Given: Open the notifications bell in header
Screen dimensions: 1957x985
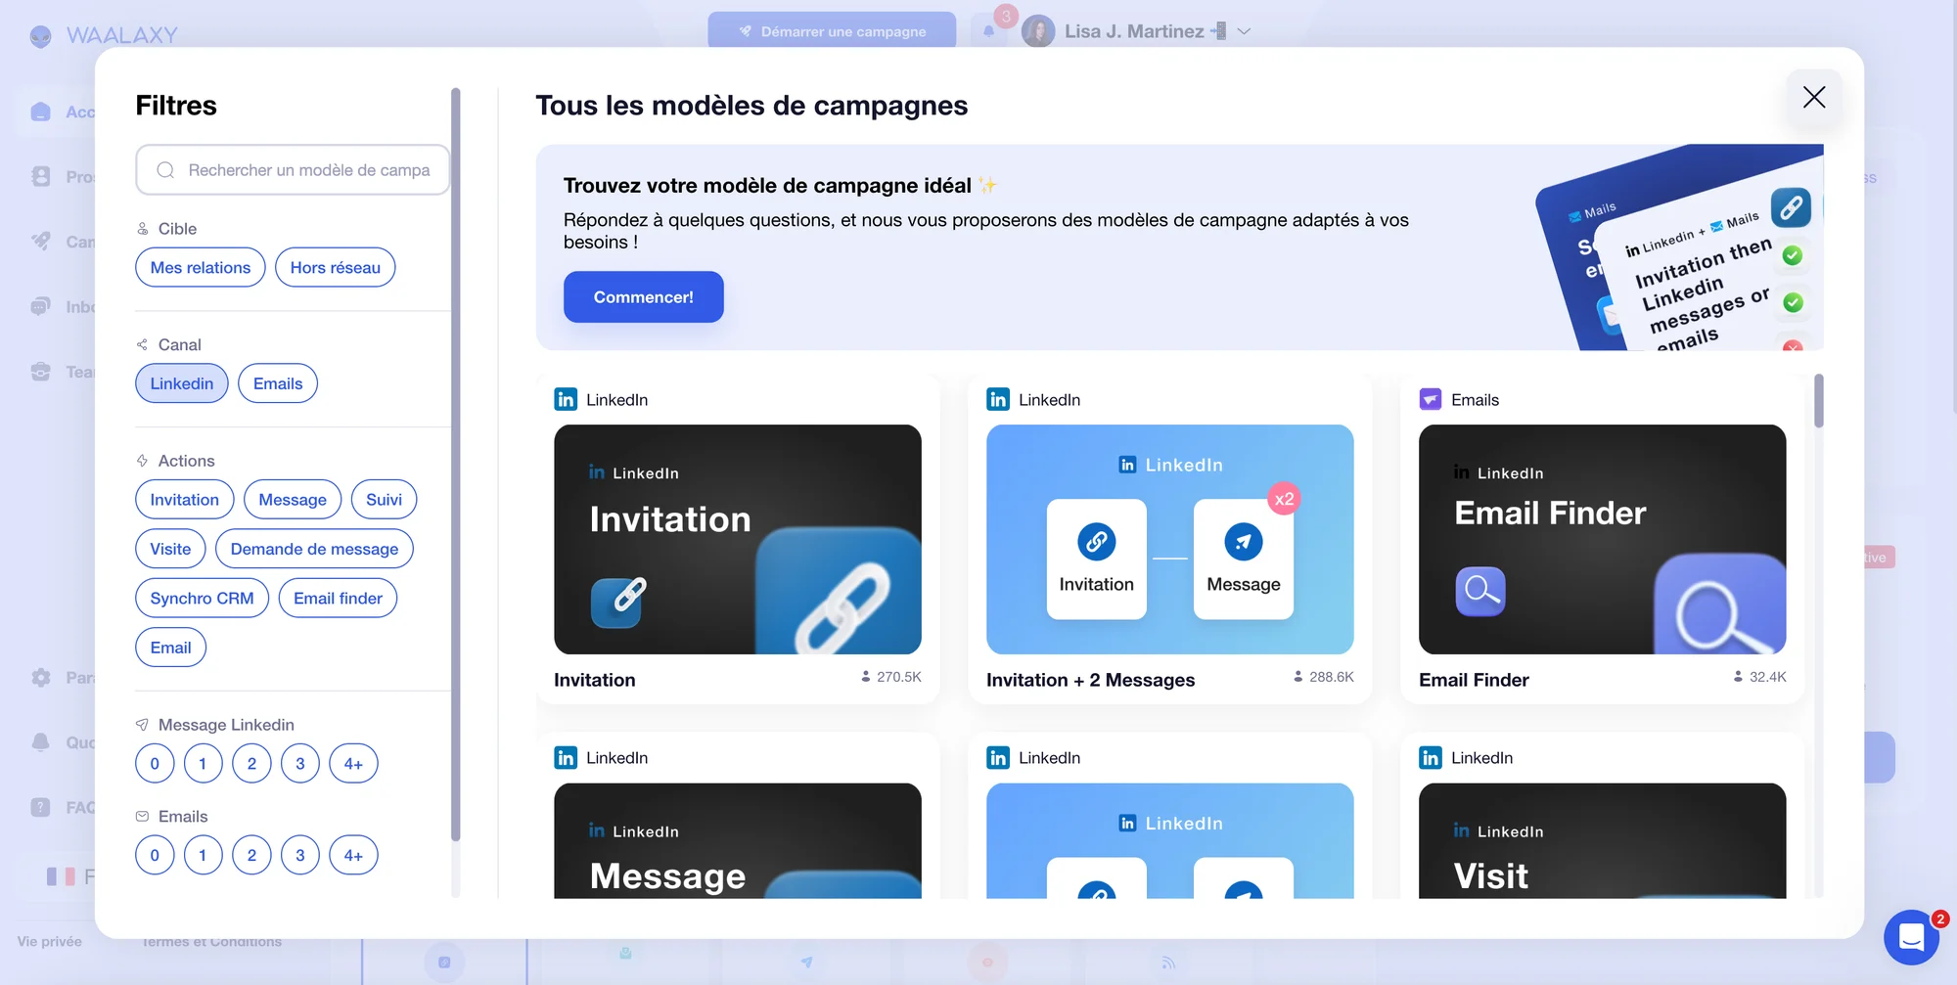Looking at the screenshot, I should click(x=989, y=31).
